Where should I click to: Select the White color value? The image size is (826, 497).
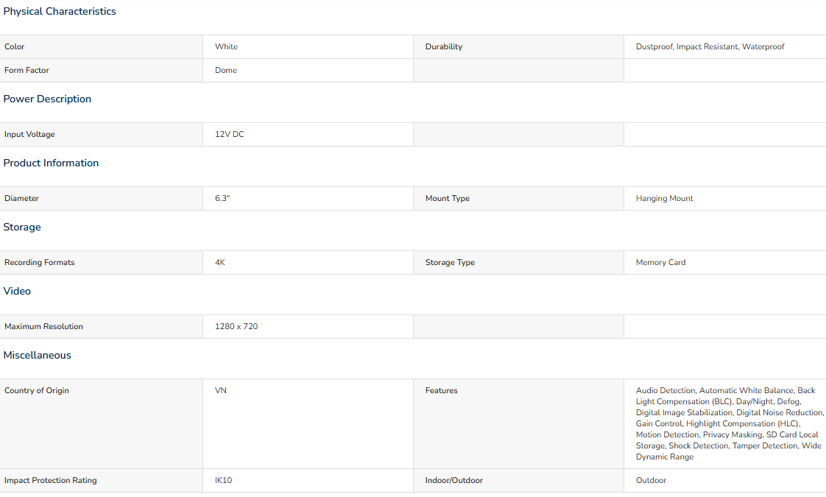[226, 46]
